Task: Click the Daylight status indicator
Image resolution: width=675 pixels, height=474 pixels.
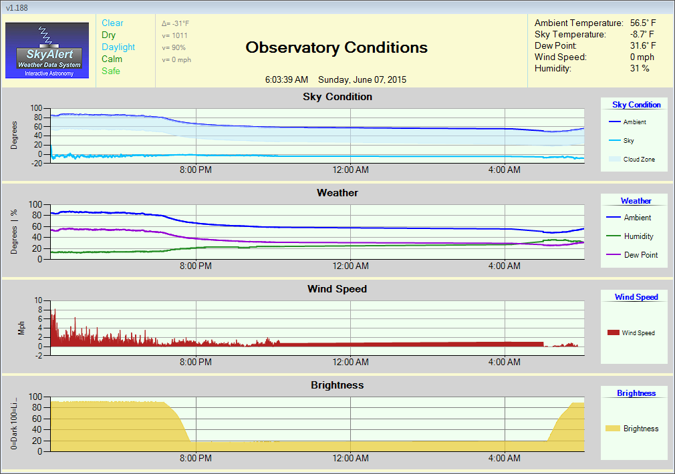Action: click(x=118, y=47)
